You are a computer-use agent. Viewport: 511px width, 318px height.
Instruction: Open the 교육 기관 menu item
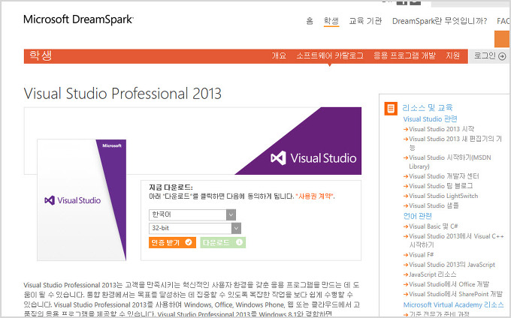point(365,20)
